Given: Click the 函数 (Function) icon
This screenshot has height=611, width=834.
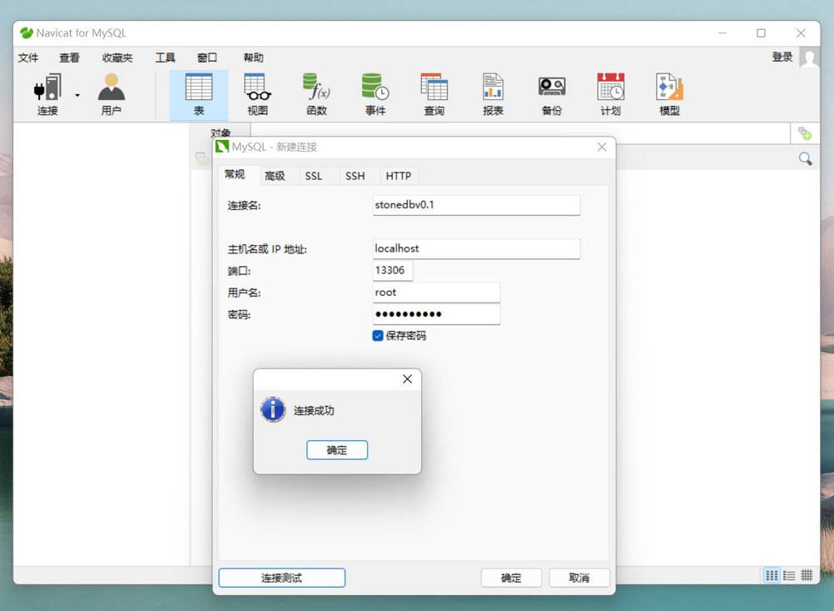Looking at the screenshot, I should (316, 88).
